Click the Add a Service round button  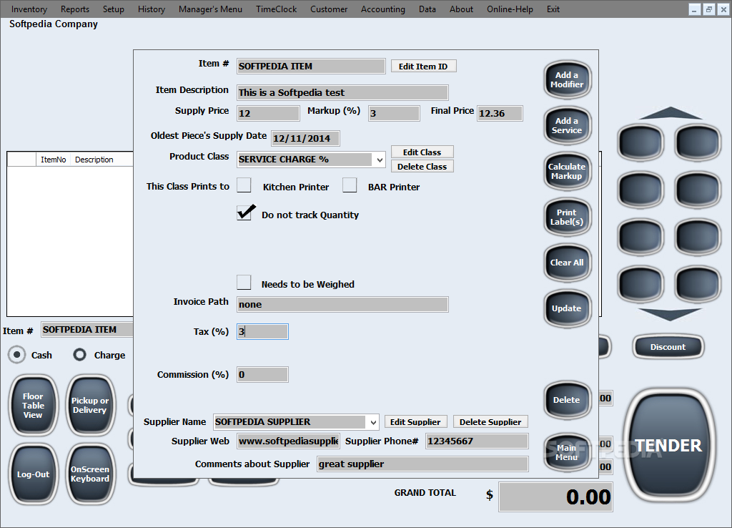point(567,126)
